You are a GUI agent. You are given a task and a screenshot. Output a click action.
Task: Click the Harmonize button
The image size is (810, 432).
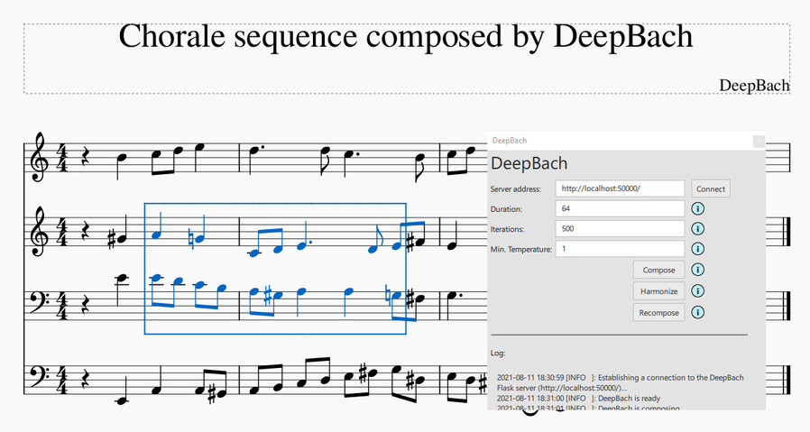658,291
